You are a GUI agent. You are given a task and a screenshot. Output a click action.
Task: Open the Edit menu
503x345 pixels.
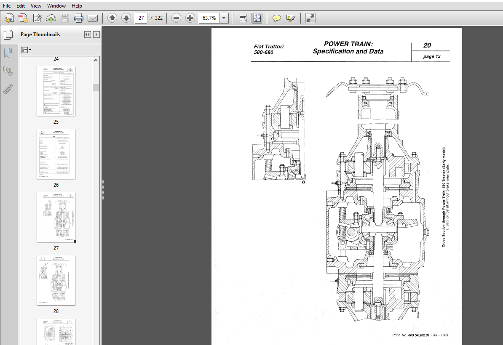pos(21,6)
